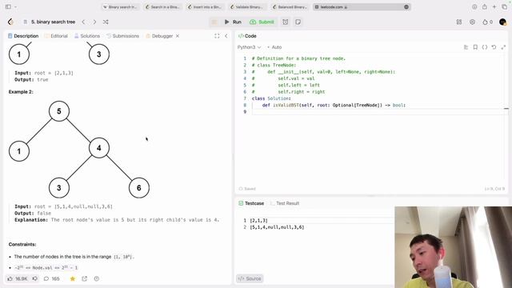Select the Testcase tab
The image size is (512, 288).
[251, 203]
